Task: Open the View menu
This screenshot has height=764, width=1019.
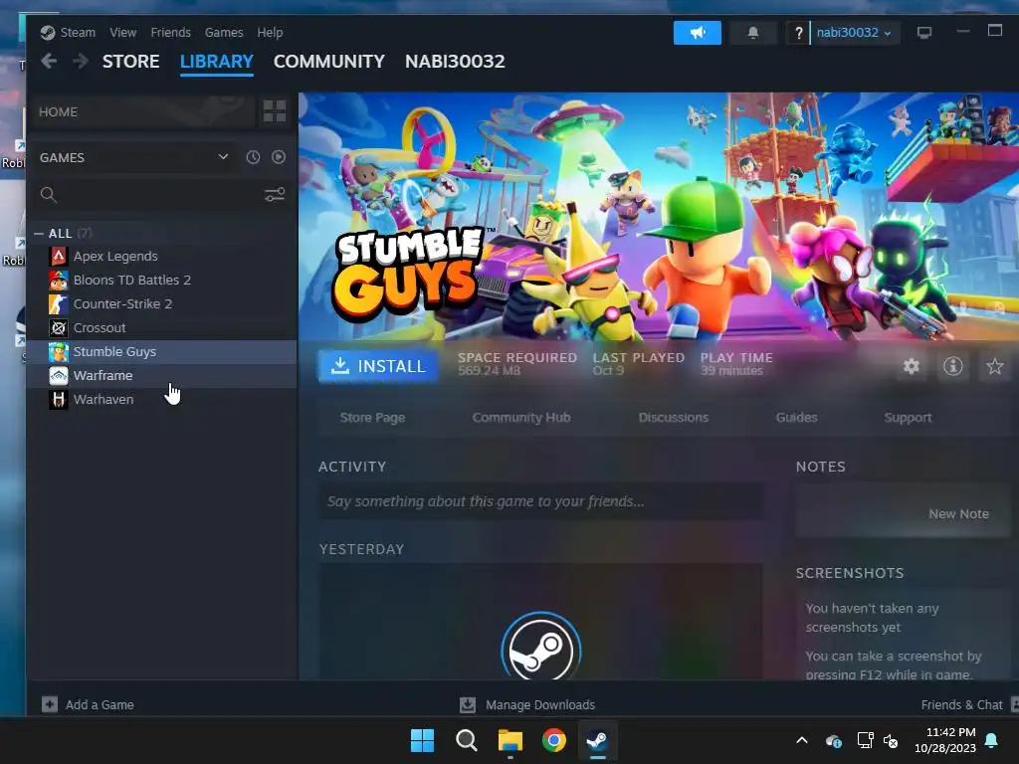Action: pos(122,33)
